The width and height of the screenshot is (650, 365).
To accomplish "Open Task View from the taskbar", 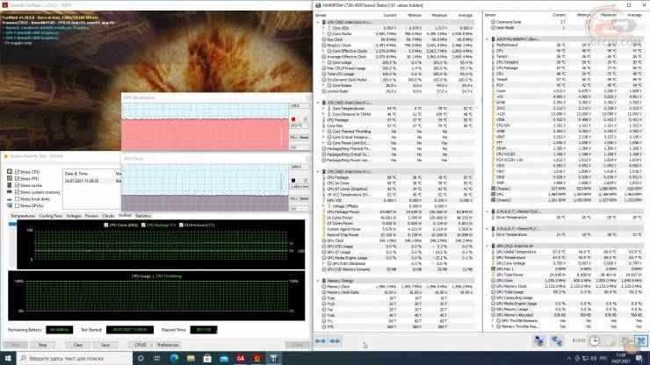I will click(x=157, y=358).
